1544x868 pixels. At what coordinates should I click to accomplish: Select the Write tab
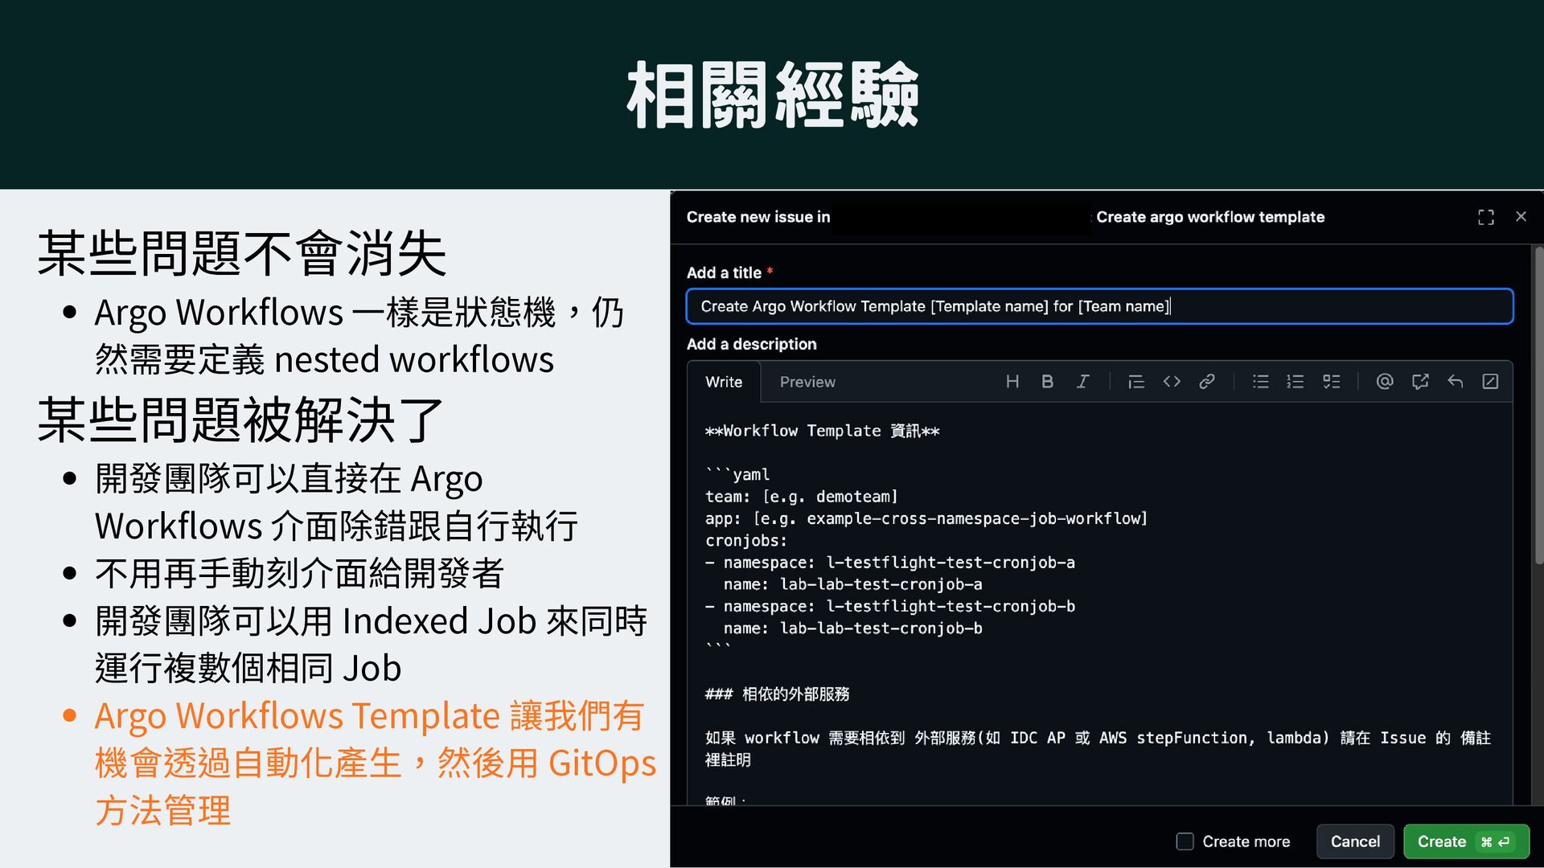tap(724, 383)
